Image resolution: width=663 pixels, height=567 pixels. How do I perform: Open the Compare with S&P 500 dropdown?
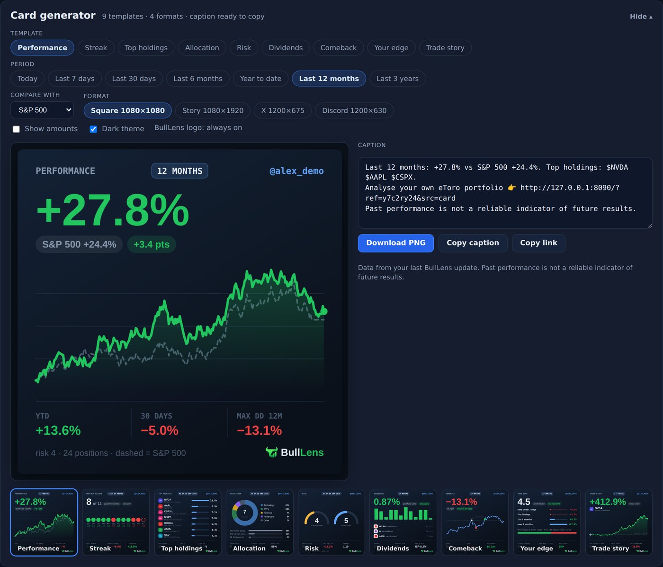42,110
